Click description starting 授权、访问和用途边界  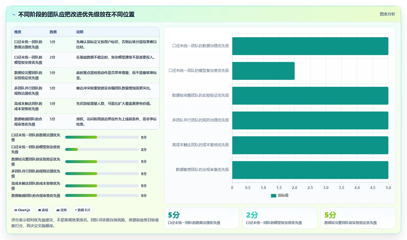click(x=116, y=122)
